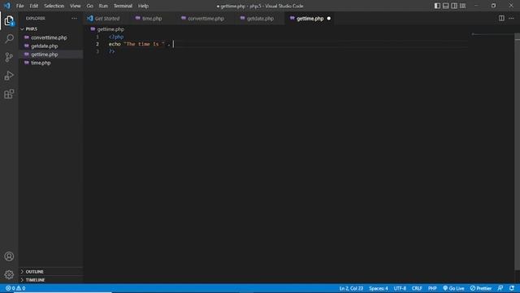Open the Accounts icon in activity bar

(9, 256)
